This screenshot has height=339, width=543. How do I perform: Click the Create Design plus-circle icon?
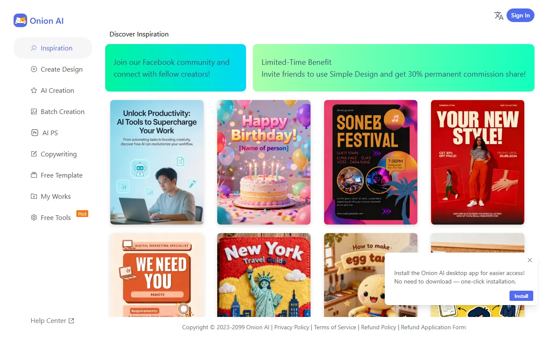(34, 69)
